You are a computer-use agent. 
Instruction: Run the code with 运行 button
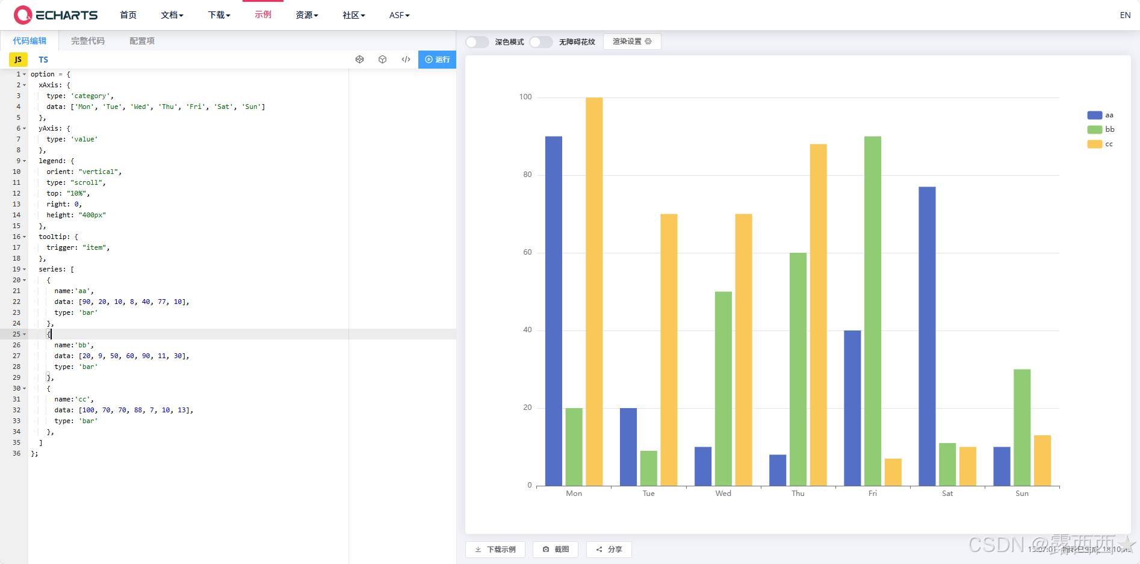tap(437, 60)
